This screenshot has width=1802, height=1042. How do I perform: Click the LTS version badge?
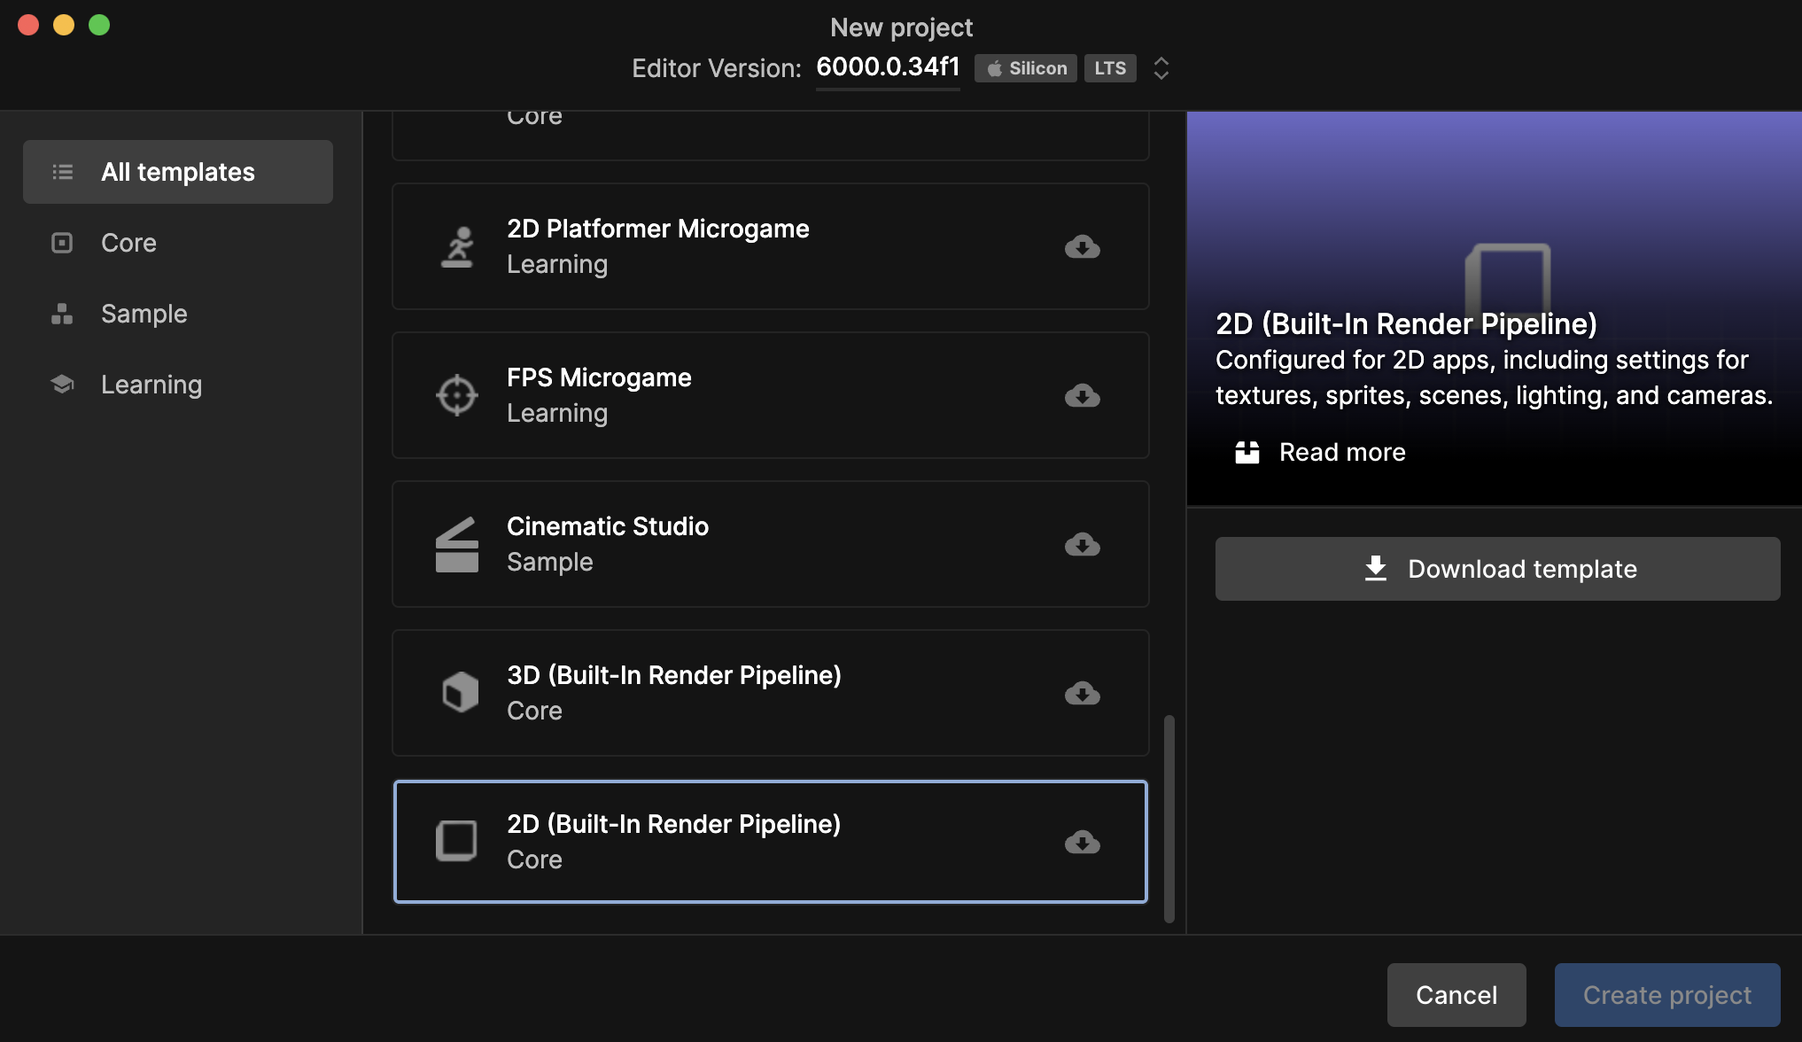pos(1110,68)
